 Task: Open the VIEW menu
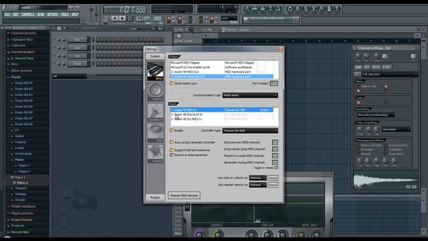[41, 15]
